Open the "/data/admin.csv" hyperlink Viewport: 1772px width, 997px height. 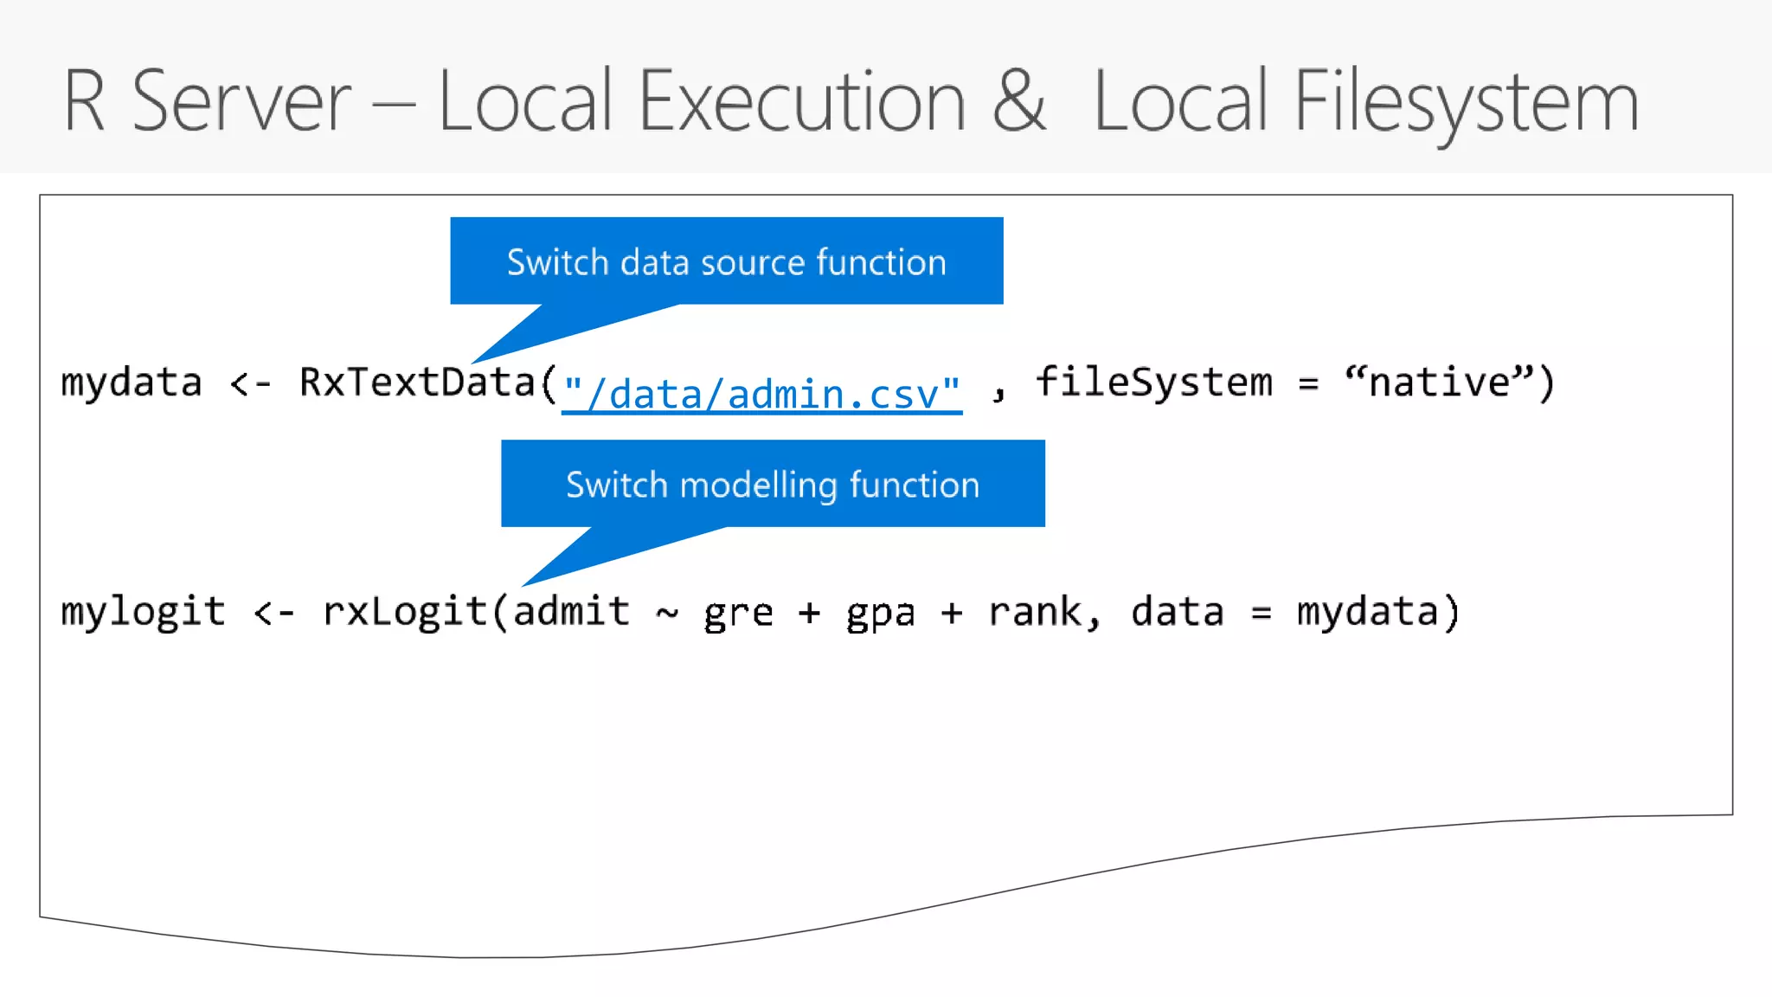point(761,395)
